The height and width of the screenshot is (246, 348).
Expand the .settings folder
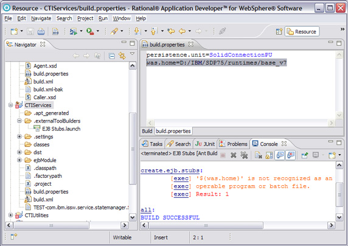[19, 136]
